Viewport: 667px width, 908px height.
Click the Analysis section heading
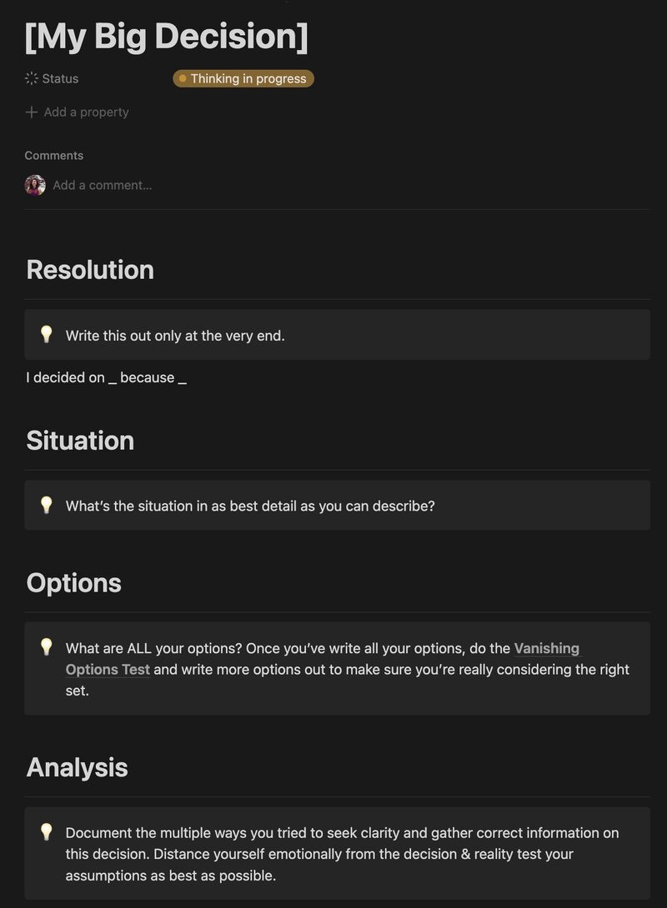coord(78,767)
